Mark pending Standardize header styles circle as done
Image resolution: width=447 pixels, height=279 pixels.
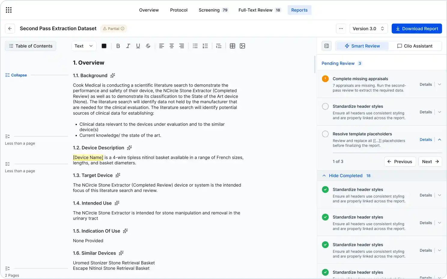(x=325, y=106)
